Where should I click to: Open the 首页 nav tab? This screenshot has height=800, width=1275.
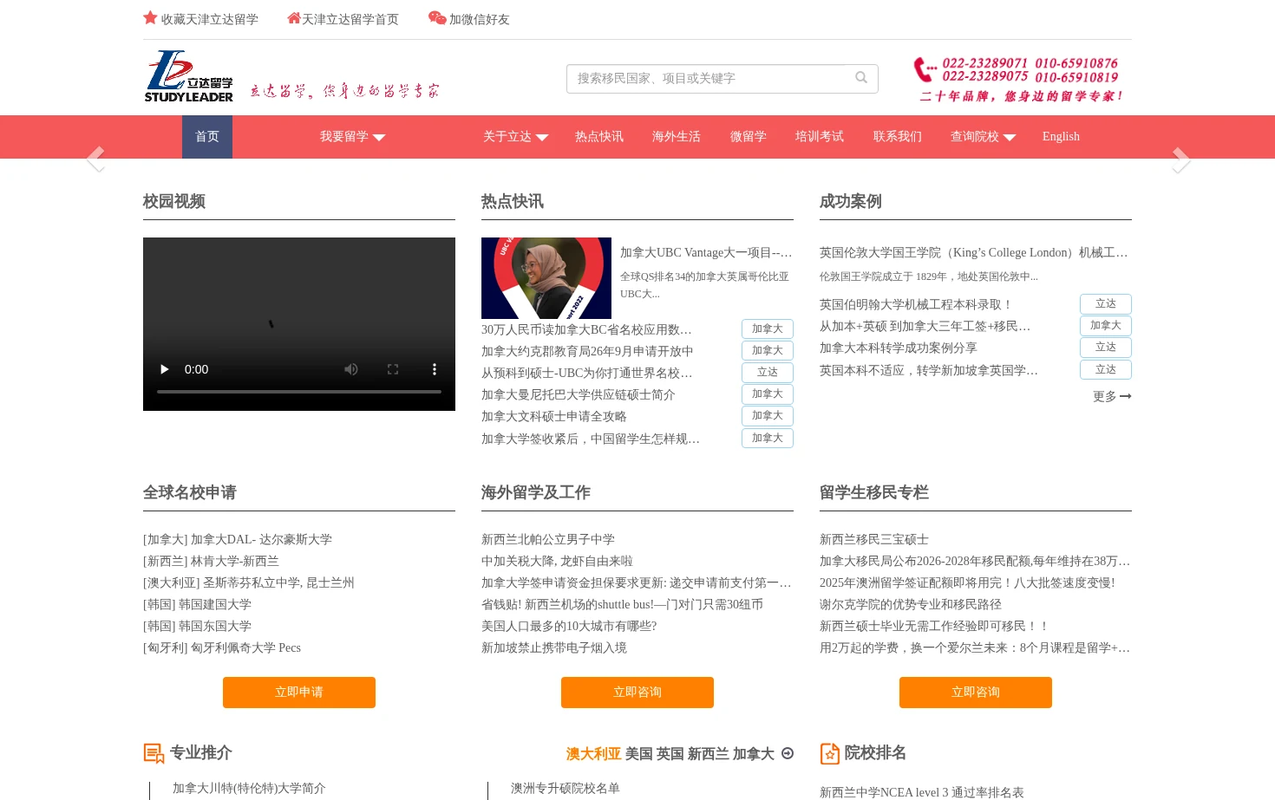[207, 137]
